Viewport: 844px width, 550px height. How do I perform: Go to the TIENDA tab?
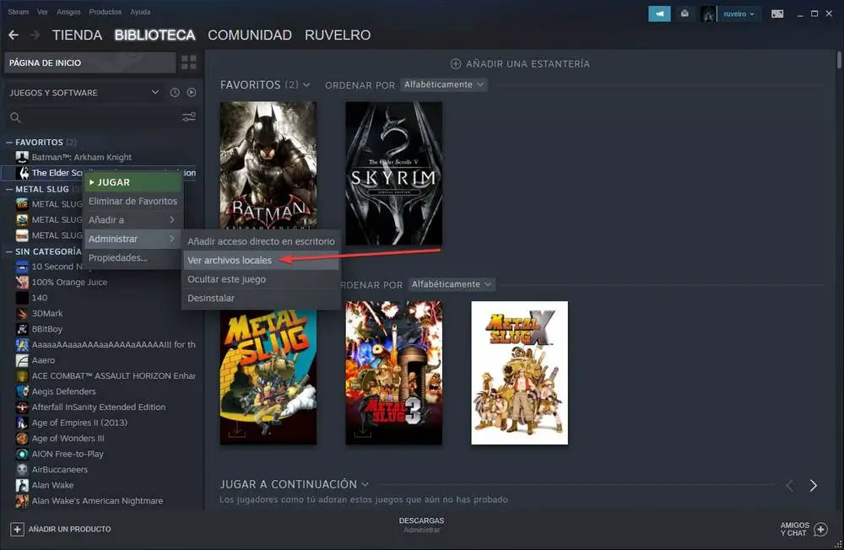77,35
